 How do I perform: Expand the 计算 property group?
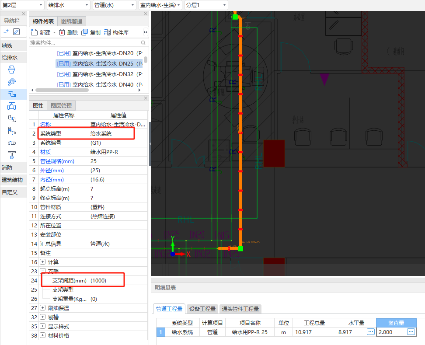(42, 262)
